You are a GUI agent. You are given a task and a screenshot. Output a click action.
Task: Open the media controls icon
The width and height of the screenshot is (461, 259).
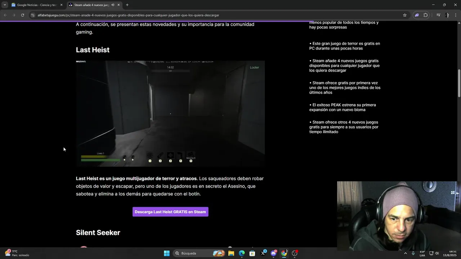(x=438, y=15)
